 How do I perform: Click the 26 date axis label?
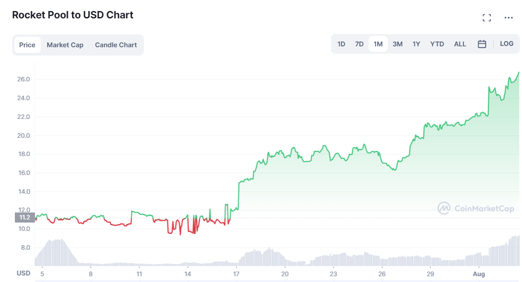click(x=382, y=274)
